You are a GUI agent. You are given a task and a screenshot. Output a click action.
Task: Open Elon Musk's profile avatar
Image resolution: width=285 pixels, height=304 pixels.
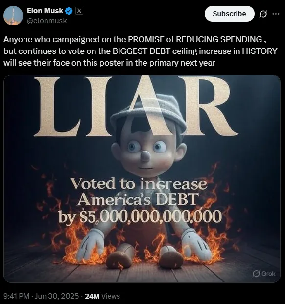[x=13, y=16]
